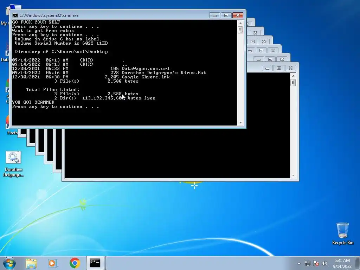Maximize the bottom-most cascaded cmd window
Image resolution: width=360 pixels, height=270 pixels.
tap(279, 68)
